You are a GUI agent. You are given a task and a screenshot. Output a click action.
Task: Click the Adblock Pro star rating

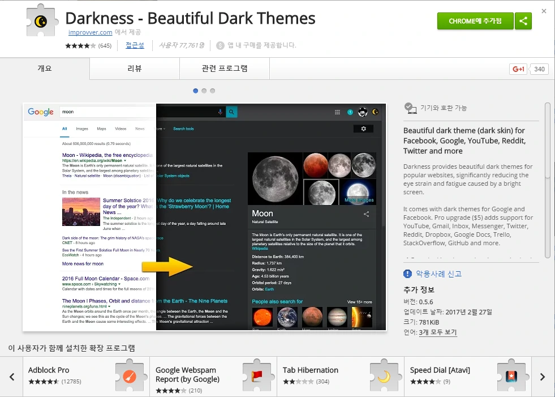coord(44,382)
